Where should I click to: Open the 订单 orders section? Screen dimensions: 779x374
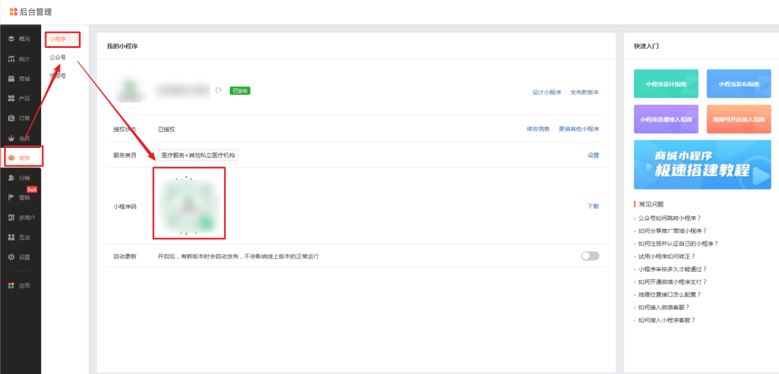(x=20, y=119)
